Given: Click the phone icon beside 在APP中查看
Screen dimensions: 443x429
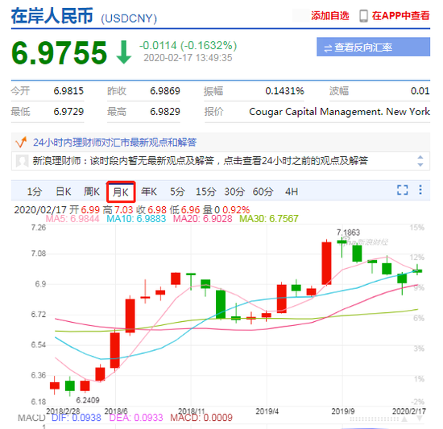Looking at the screenshot, I should point(363,16).
